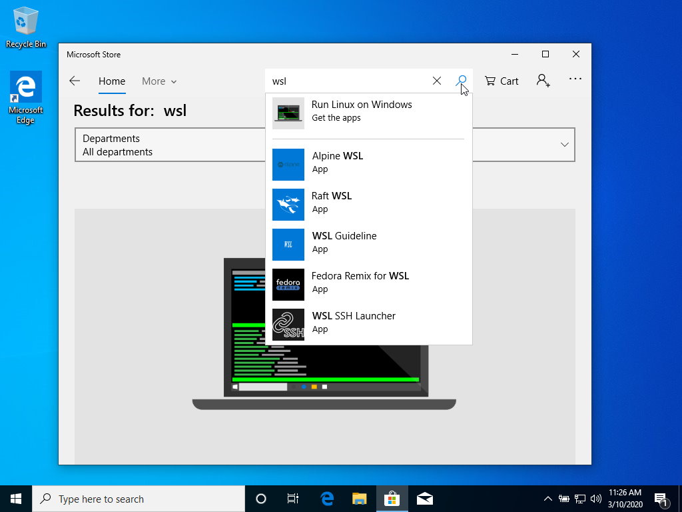682x512 pixels.
Task: Expand the More menu
Action: 159,81
